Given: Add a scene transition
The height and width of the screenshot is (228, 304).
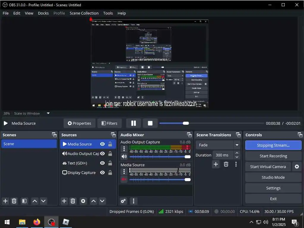Looking at the screenshot, I should 216,164.
